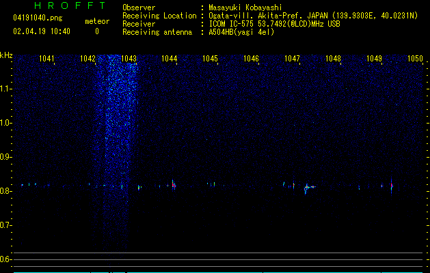Click the 1045 time axis label

click(211, 58)
